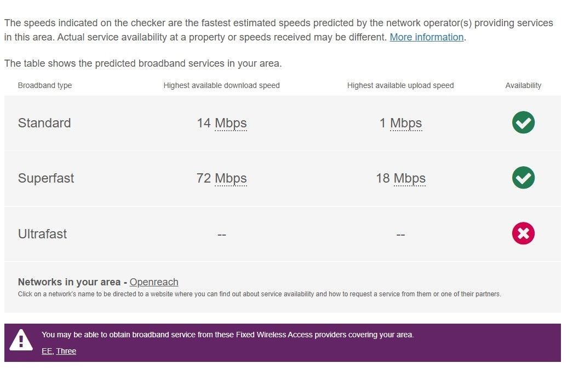Click the Networks in your area heading
573x369 pixels.
tap(69, 282)
